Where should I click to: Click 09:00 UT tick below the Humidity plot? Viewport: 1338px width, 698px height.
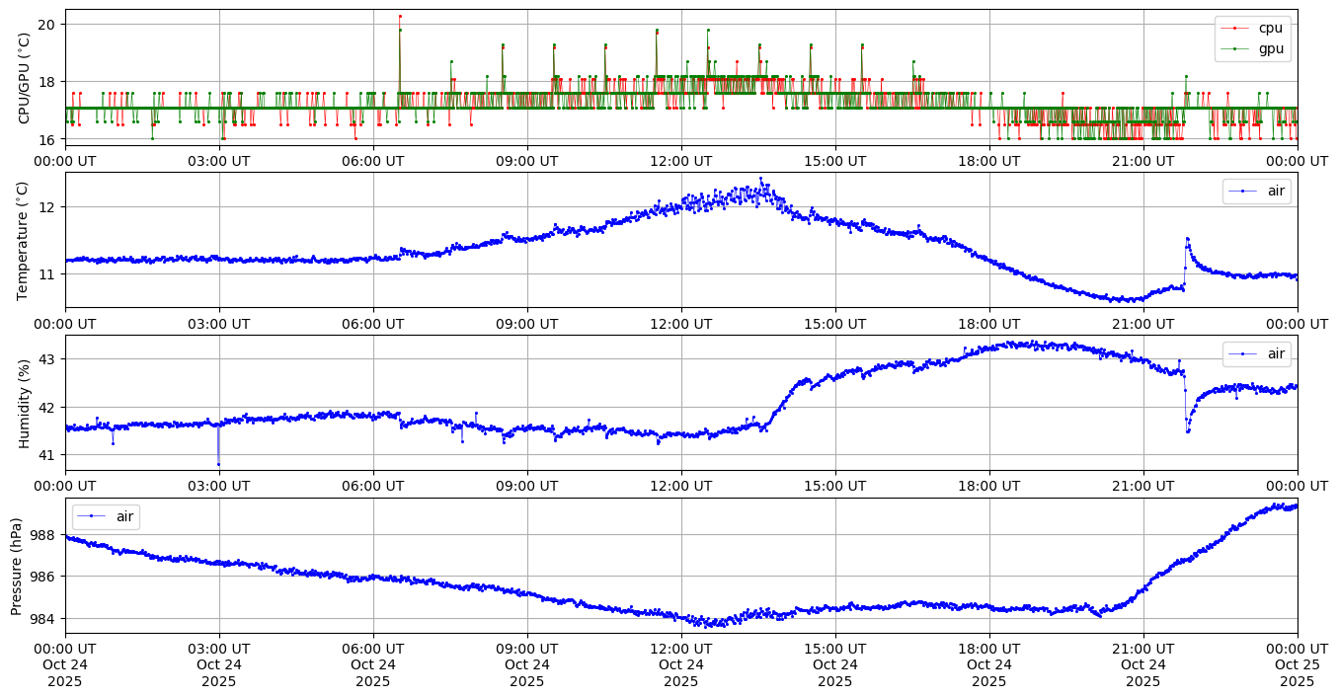click(x=527, y=486)
